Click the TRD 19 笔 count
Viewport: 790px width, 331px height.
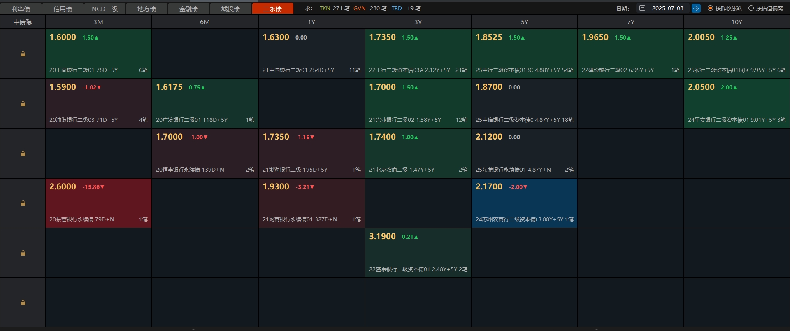point(406,8)
